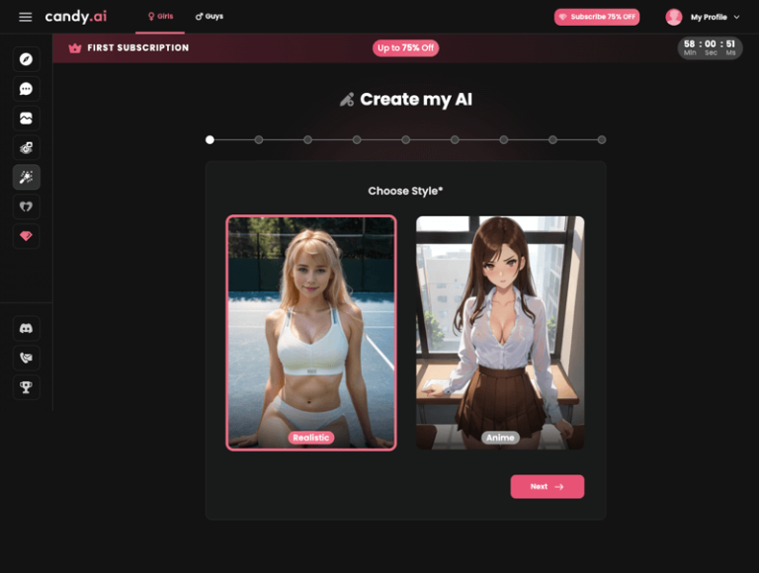This screenshot has width=759, height=573.
Task: Click the Next button
Action: coord(547,486)
